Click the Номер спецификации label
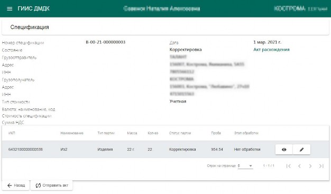The image size is (331, 194). pos(23,43)
